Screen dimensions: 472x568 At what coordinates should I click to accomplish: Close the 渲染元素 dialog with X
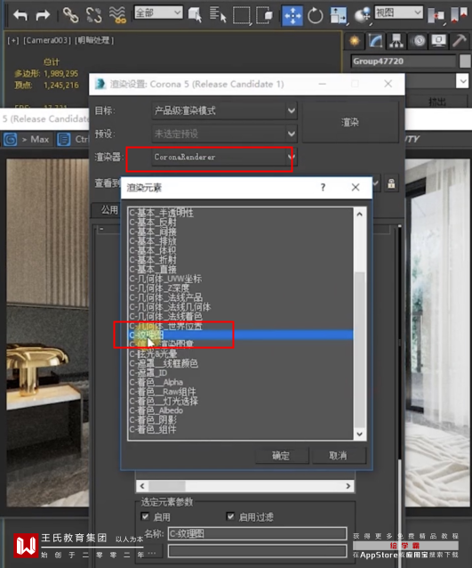point(356,187)
